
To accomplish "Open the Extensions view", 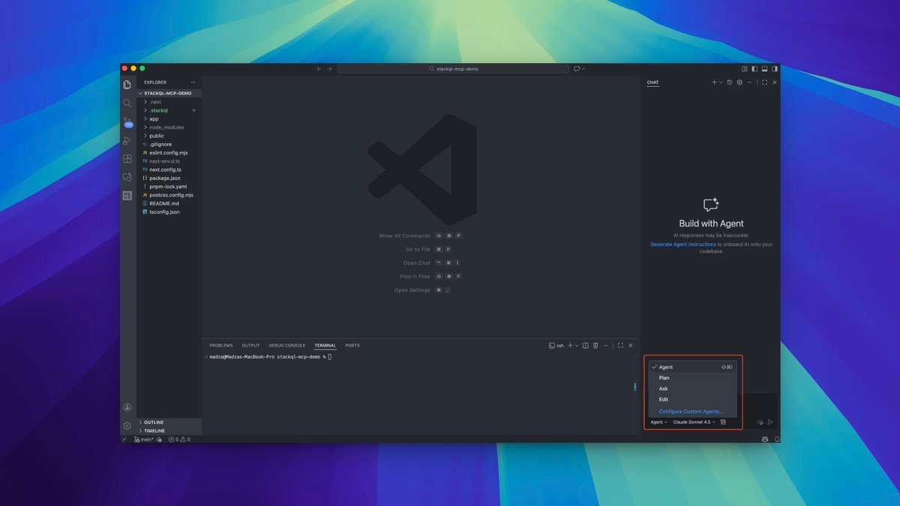I will click(127, 159).
